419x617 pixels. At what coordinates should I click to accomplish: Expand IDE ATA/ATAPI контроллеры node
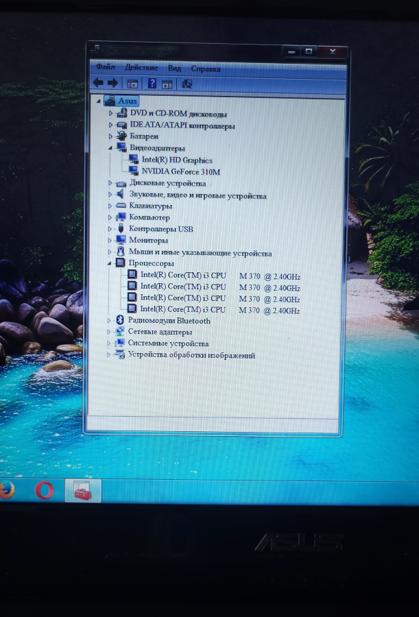(x=110, y=125)
